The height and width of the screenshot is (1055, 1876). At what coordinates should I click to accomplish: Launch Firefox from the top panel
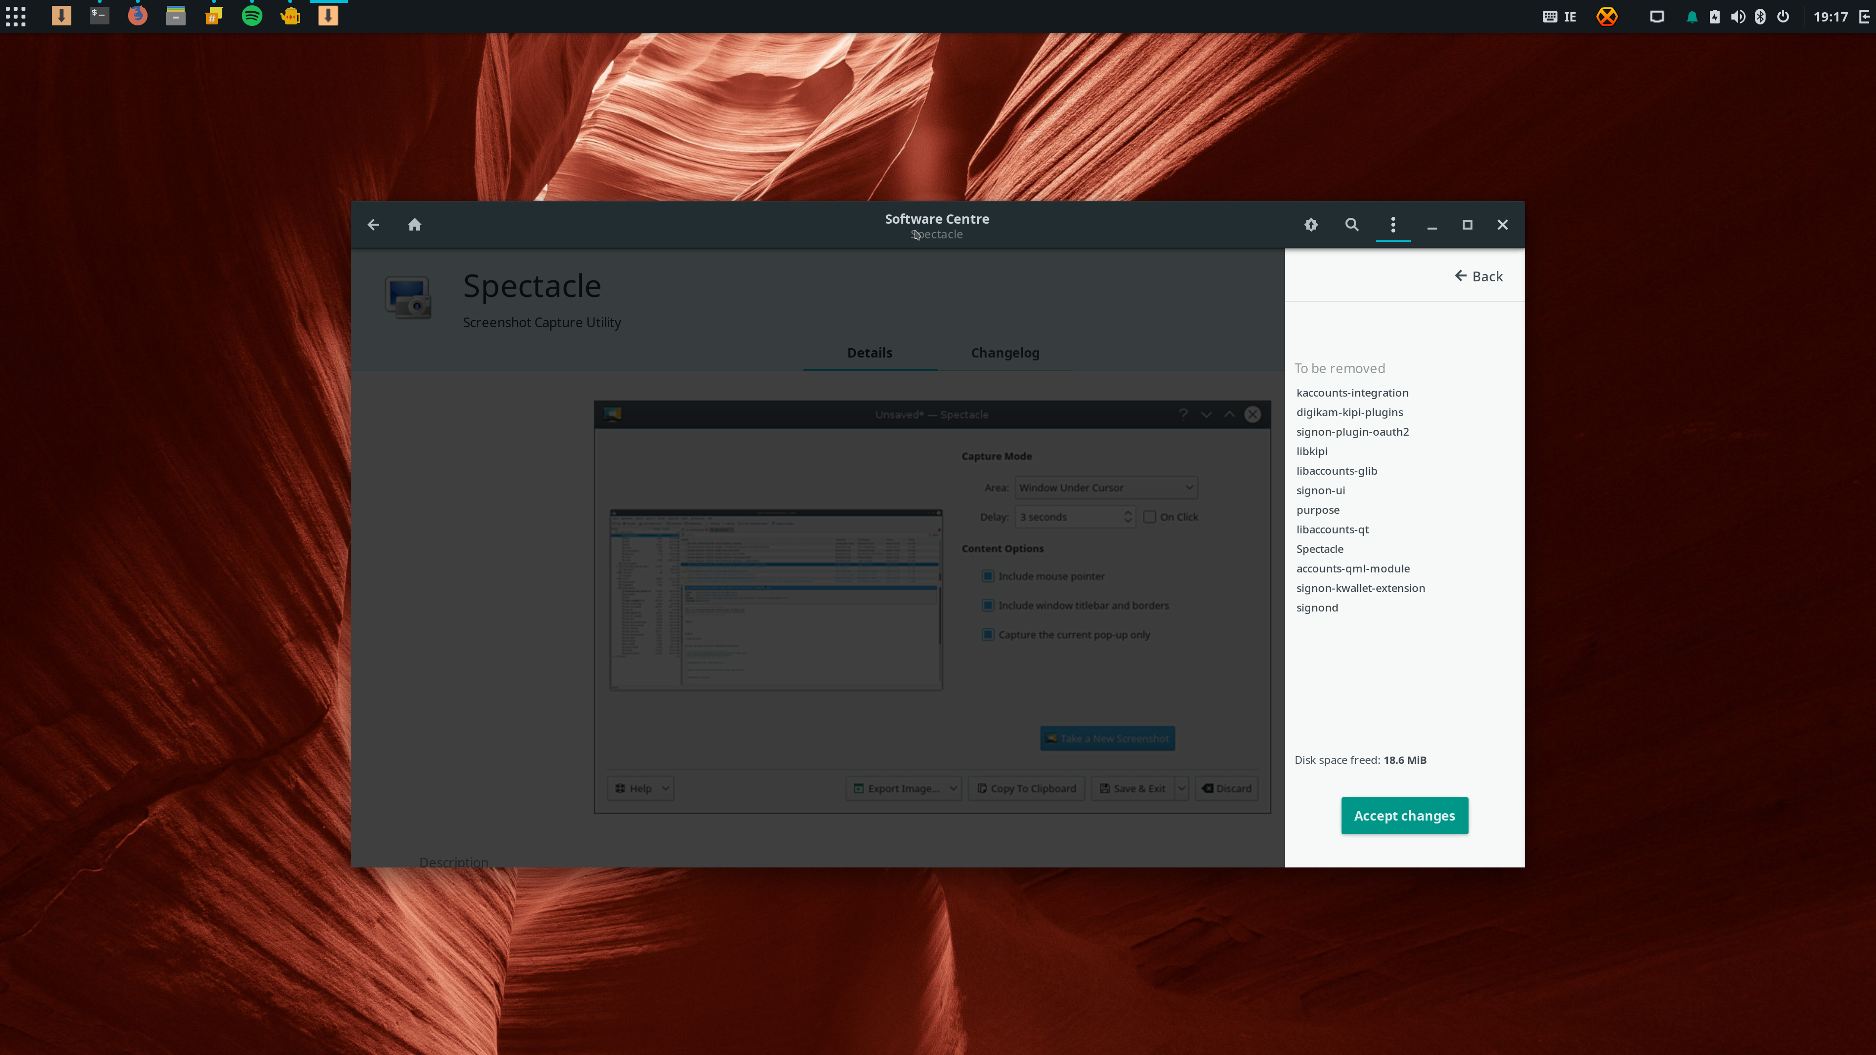point(137,16)
